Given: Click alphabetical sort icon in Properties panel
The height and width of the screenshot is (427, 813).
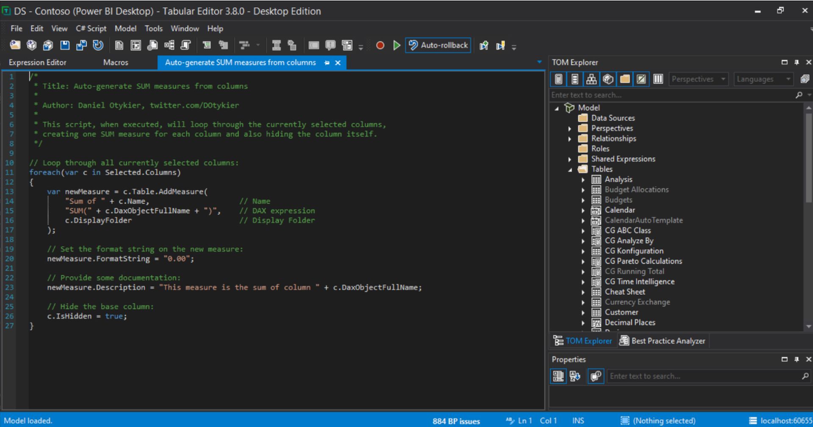Looking at the screenshot, I should [x=575, y=376].
